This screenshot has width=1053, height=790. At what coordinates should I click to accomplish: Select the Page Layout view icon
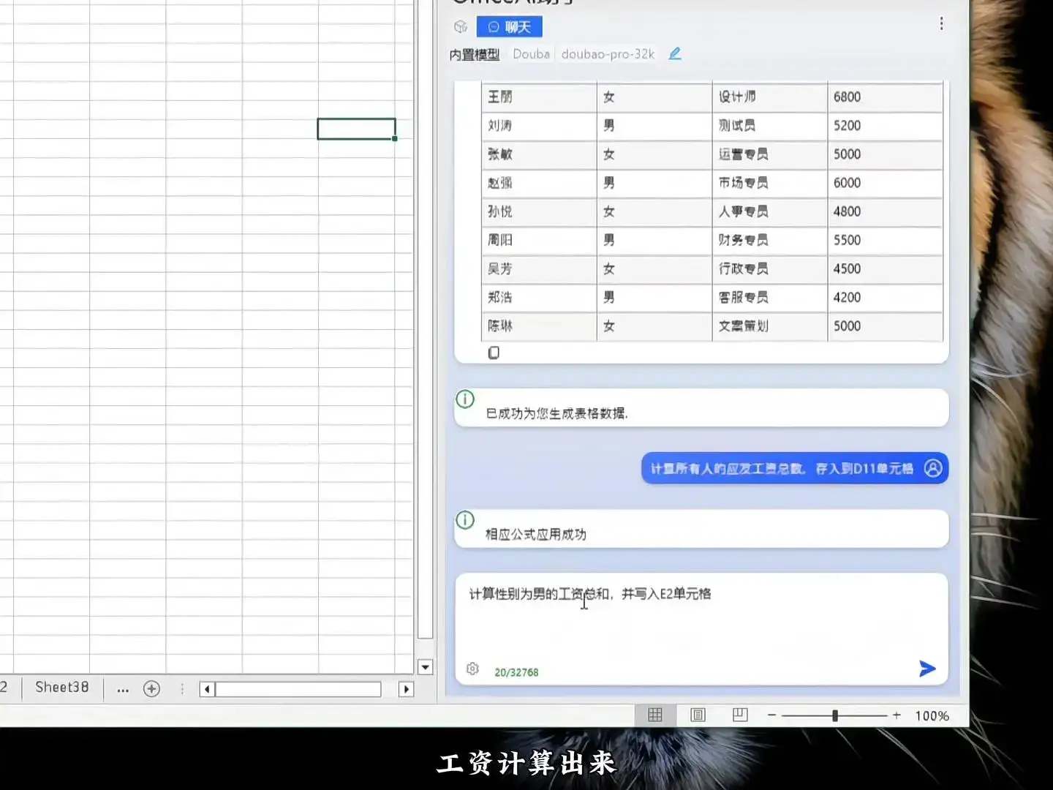point(697,715)
